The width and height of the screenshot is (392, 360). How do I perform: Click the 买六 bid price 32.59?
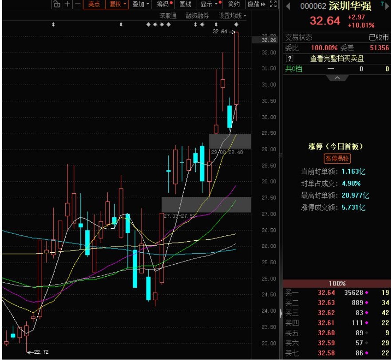[x=326, y=343]
